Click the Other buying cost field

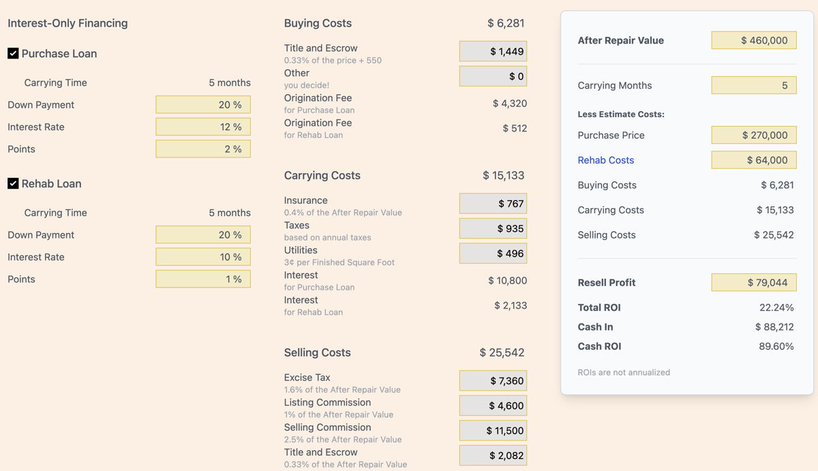(x=493, y=76)
